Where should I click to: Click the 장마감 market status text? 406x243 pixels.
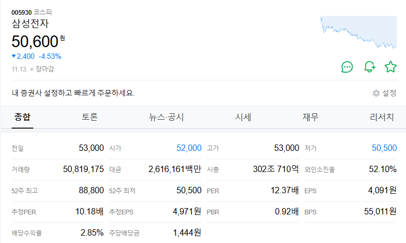(45, 69)
